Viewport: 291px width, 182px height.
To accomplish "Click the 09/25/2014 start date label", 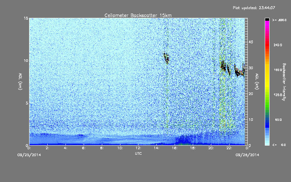I will (x=29, y=155).
